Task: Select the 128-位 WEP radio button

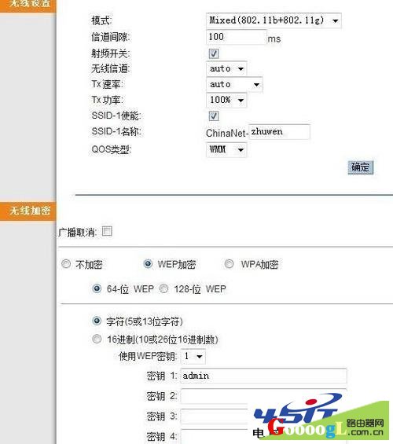Action: point(163,288)
